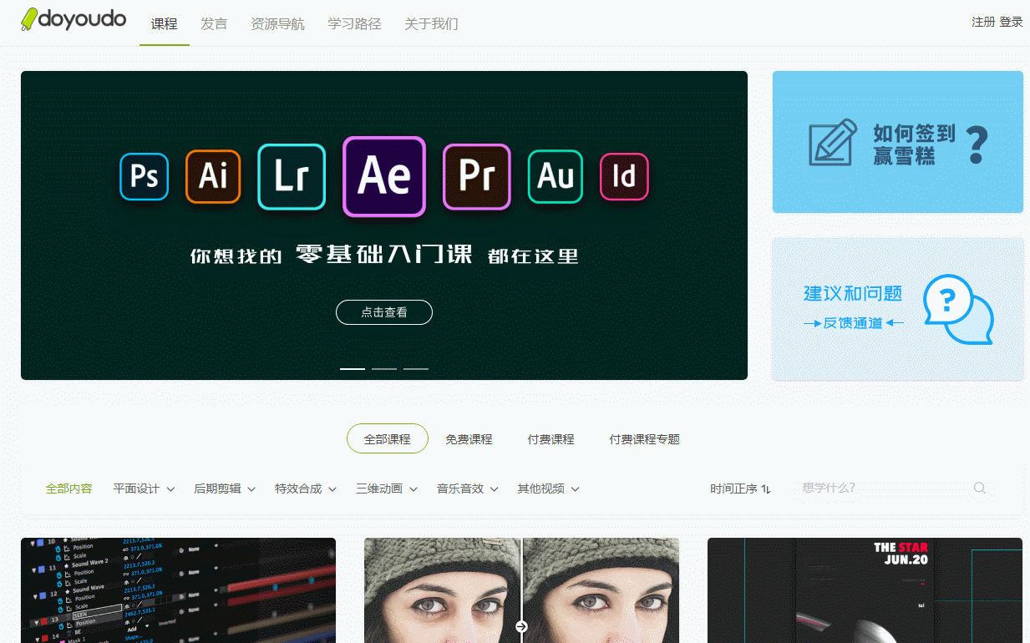Expand the 平面设计 category dropdown

[143, 488]
